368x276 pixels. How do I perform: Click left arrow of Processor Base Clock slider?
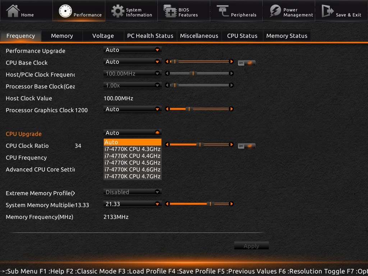[167, 85]
